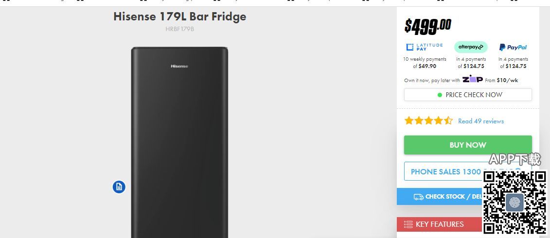Click the list icon beside Key Features
Image resolution: width=550 pixels, height=238 pixels.
(x=408, y=224)
